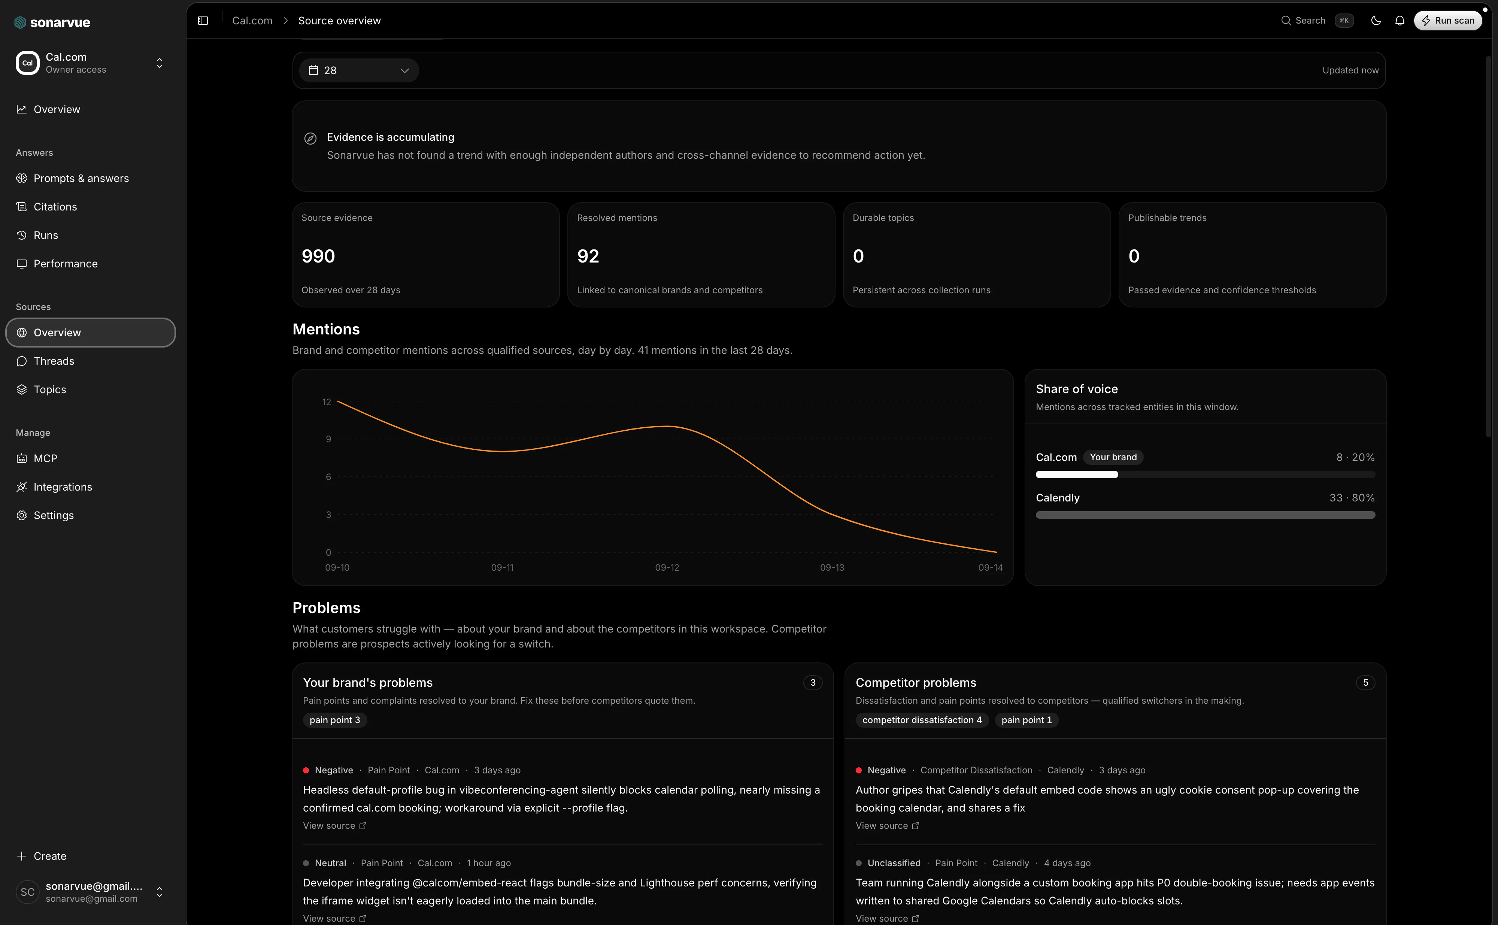This screenshot has height=925, width=1498.
Task: Open the 28-day date range dropdown
Action: (x=359, y=70)
